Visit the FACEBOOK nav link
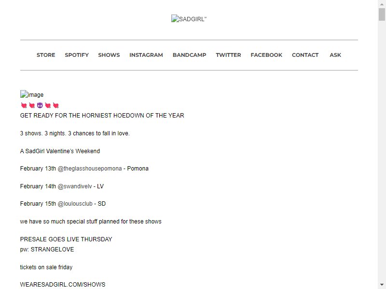The width and height of the screenshot is (386, 289). point(266,55)
